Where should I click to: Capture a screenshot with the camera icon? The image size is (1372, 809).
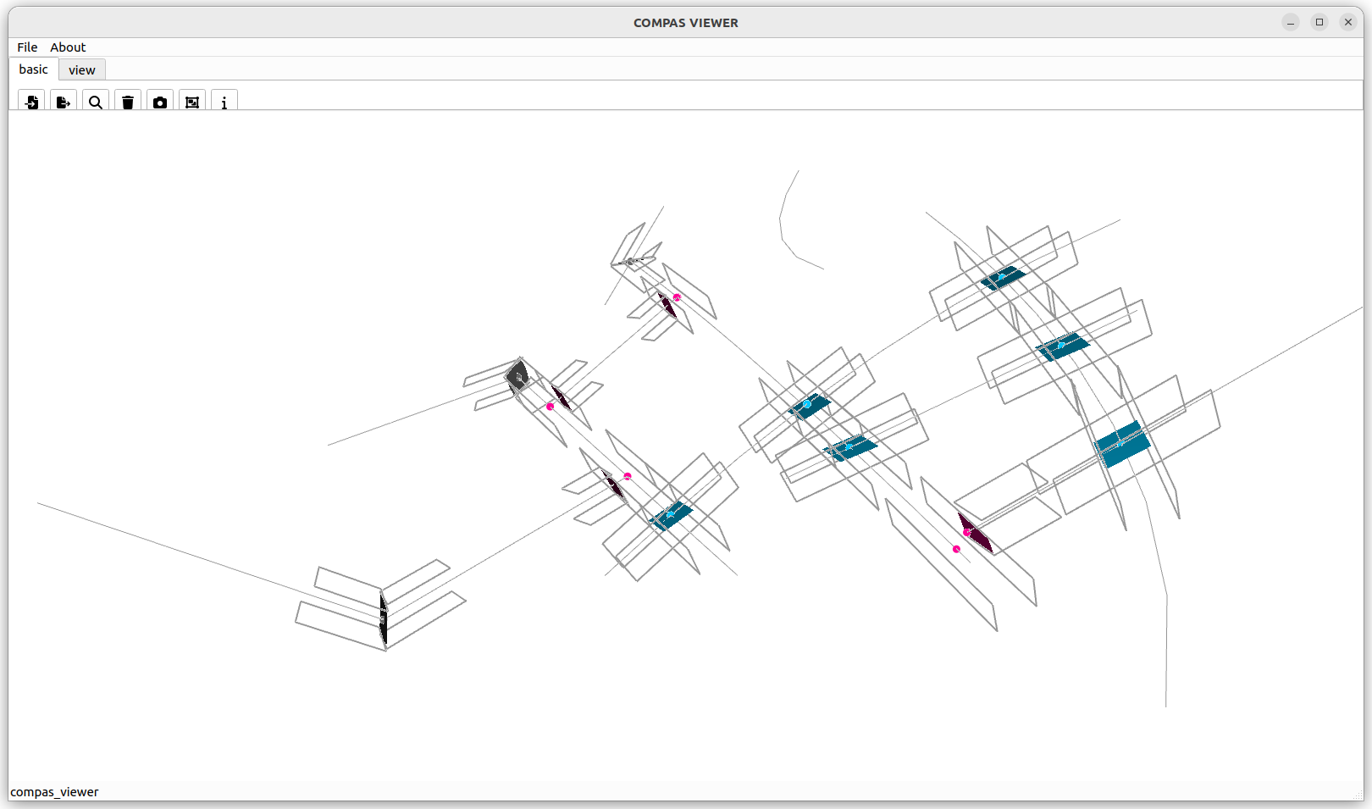click(160, 102)
